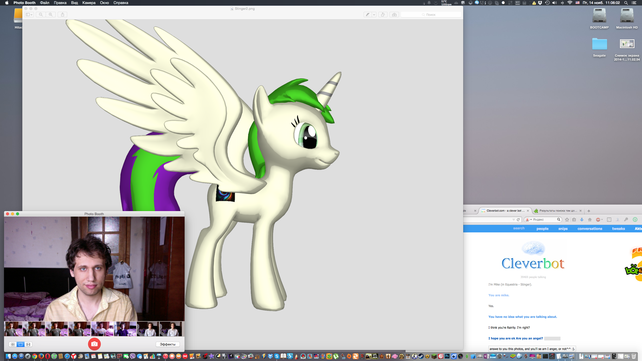642x361 pixels.
Task: Open the Справка menu
Action: pos(121,3)
